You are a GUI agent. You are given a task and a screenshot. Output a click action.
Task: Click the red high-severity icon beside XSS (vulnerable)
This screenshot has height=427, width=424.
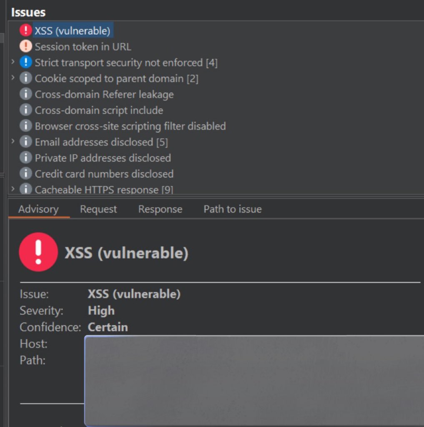click(x=25, y=30)
